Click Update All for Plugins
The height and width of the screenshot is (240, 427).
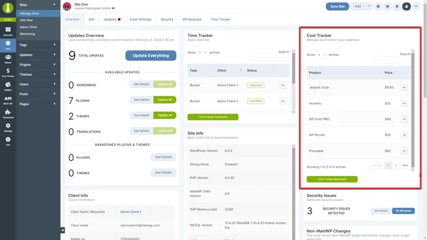coord(164,100)
